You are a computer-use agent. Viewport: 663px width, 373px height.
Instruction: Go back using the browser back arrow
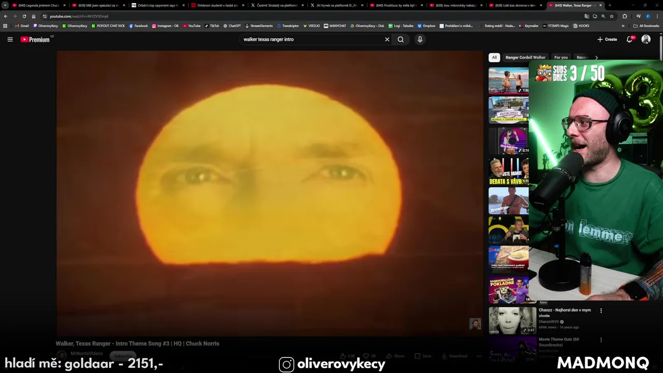pyautogui.click(x=6, y=16)
